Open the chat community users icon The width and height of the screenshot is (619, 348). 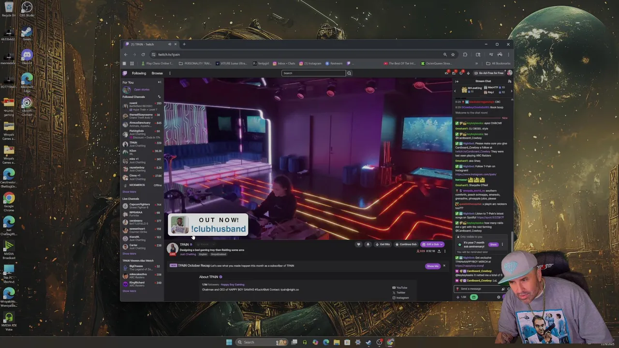(x=509, y=81)
